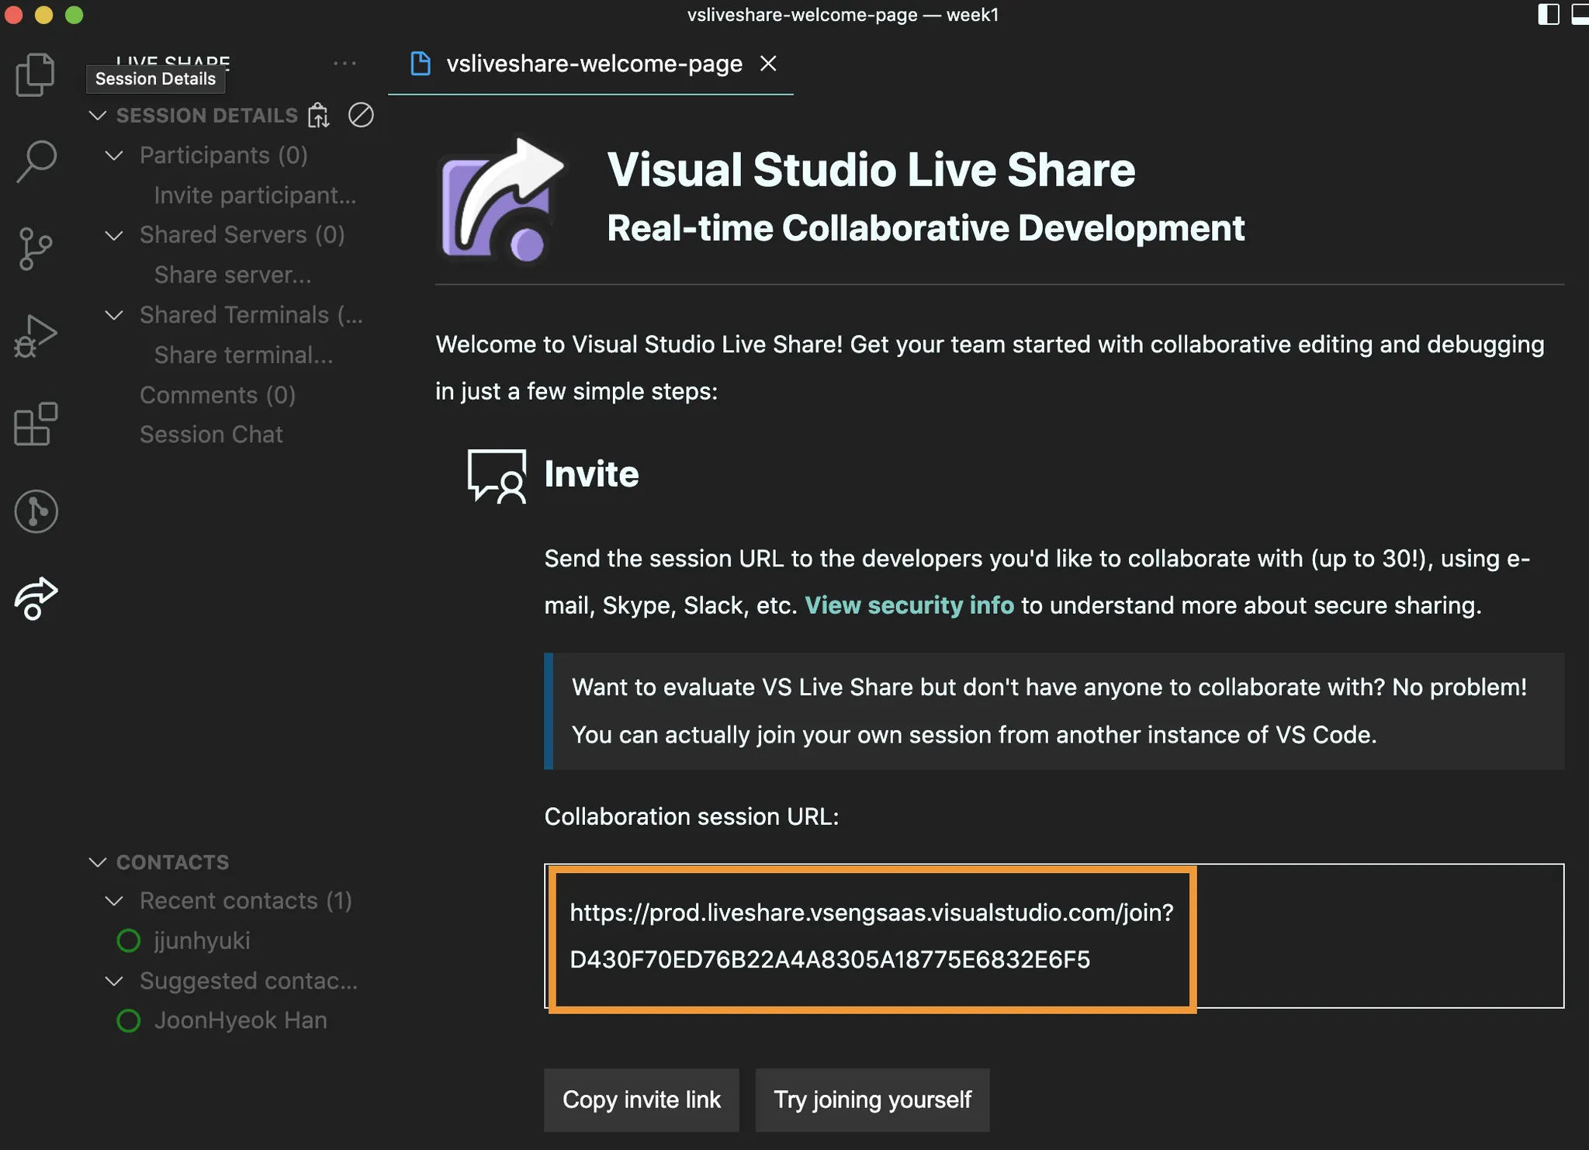Collapse the Recent contacts (1) group
This screenshot has height=1150, width=1589.
114,901
